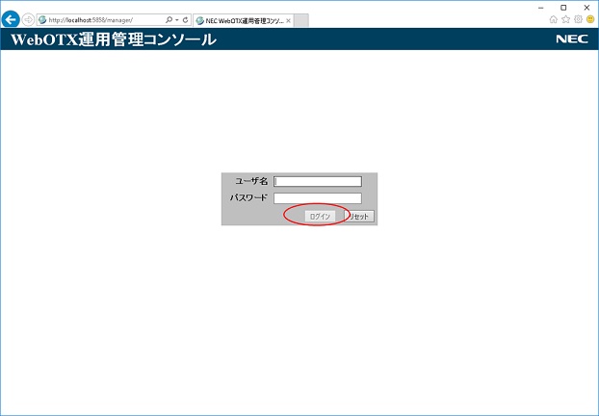Open a new tab beside the WebOTX tab
The height and width of the screenshot is (416, 599).
pos(301,20)
